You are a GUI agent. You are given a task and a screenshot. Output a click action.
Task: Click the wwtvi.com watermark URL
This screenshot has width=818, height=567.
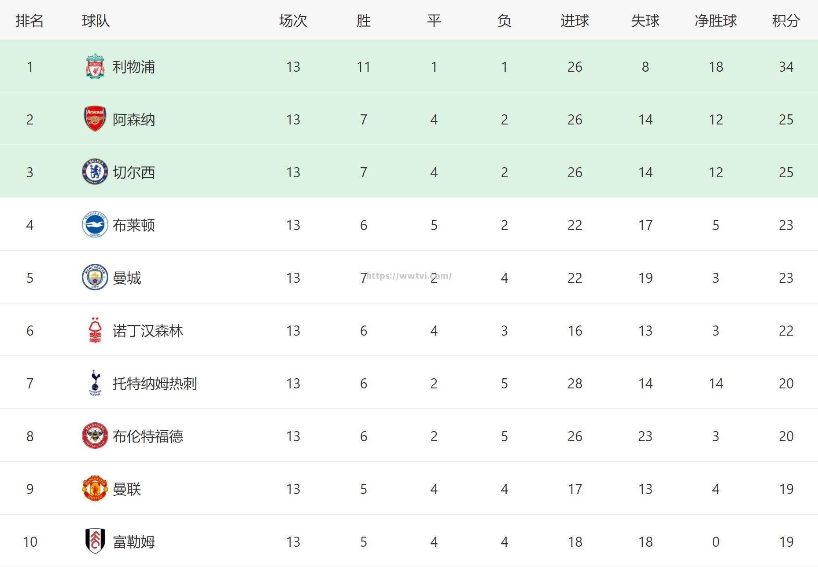pyautogui.click(x=409, y=276)
